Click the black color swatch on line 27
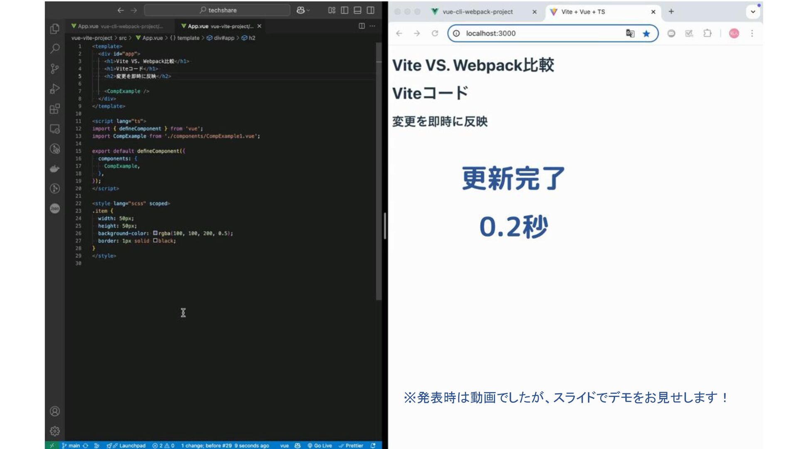Viewport: 798px width, 449px height. [155, 241]
